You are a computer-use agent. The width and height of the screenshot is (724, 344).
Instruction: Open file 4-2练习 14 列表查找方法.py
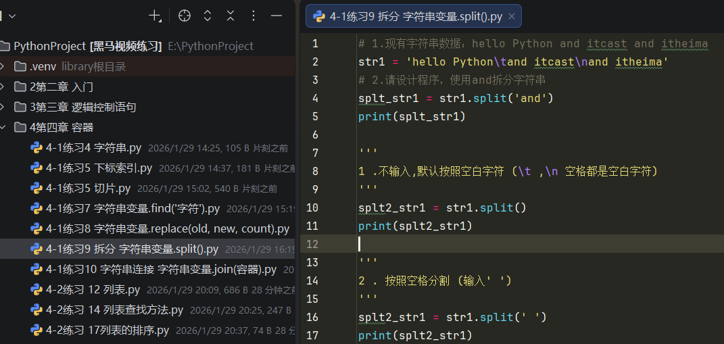114,310
